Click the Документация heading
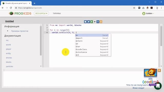This screenshot has height=92, width=164. [x=13, y=36]
